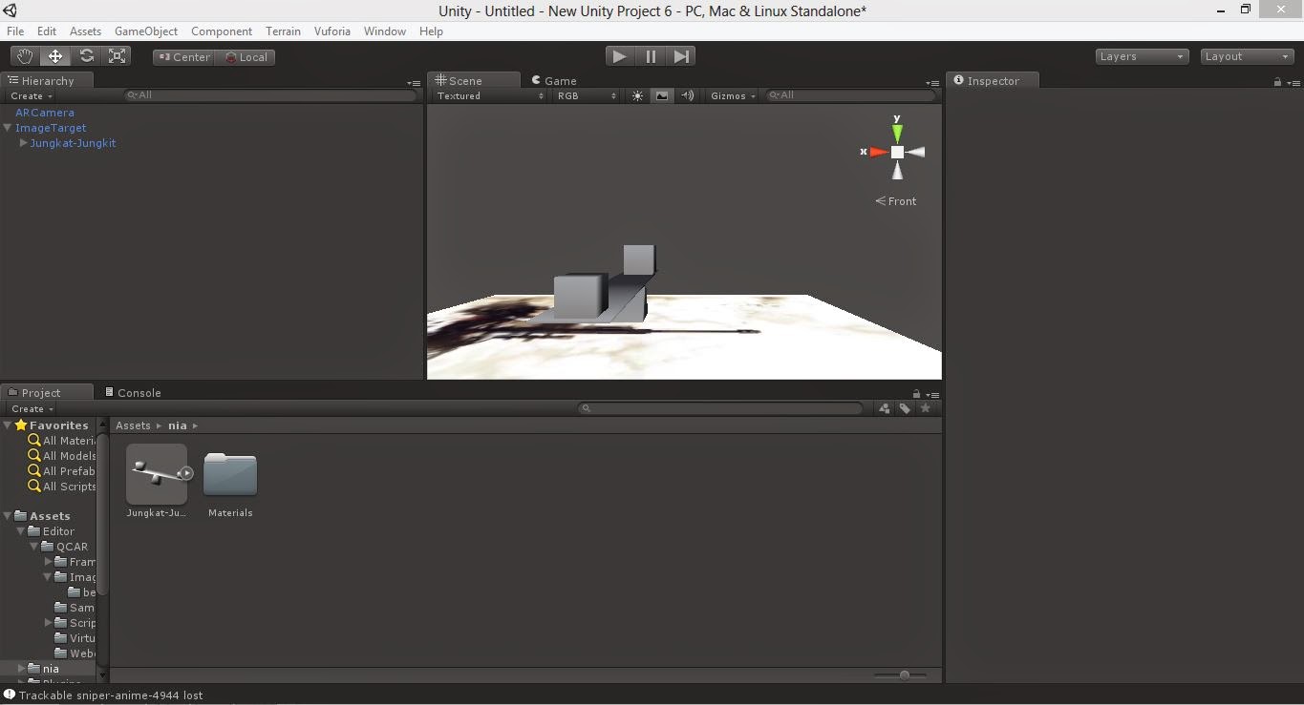Switch to the Scene tab

coord(474,80)
